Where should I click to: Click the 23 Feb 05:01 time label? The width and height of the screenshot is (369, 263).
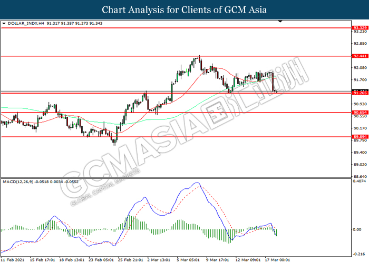click(101, 260)
